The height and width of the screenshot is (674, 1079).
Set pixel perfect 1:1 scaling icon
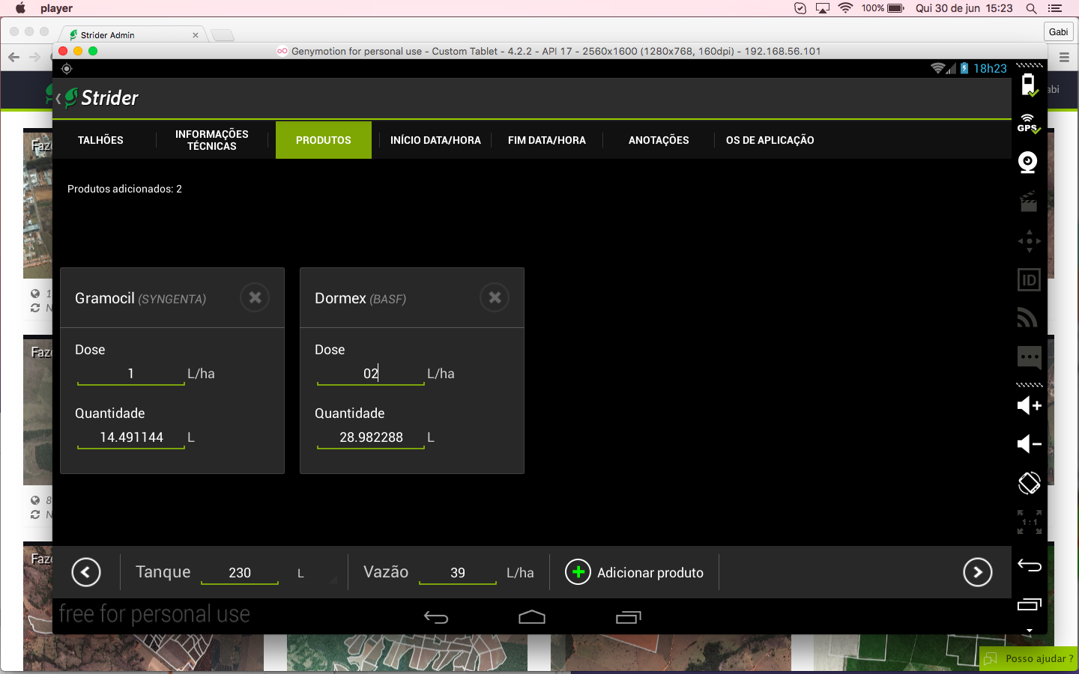[x=1029, y=522]
